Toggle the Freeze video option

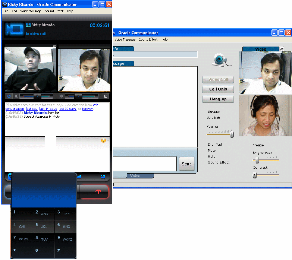[x=258, y=145]
